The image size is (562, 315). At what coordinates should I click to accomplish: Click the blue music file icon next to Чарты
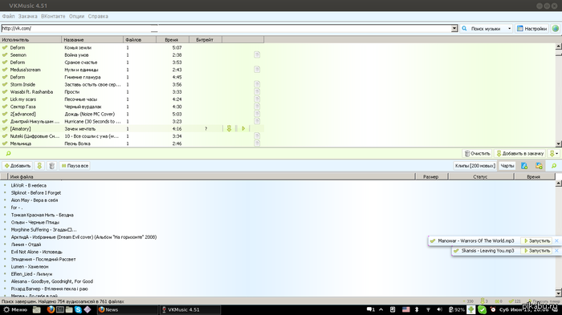(x=524, y=166)
